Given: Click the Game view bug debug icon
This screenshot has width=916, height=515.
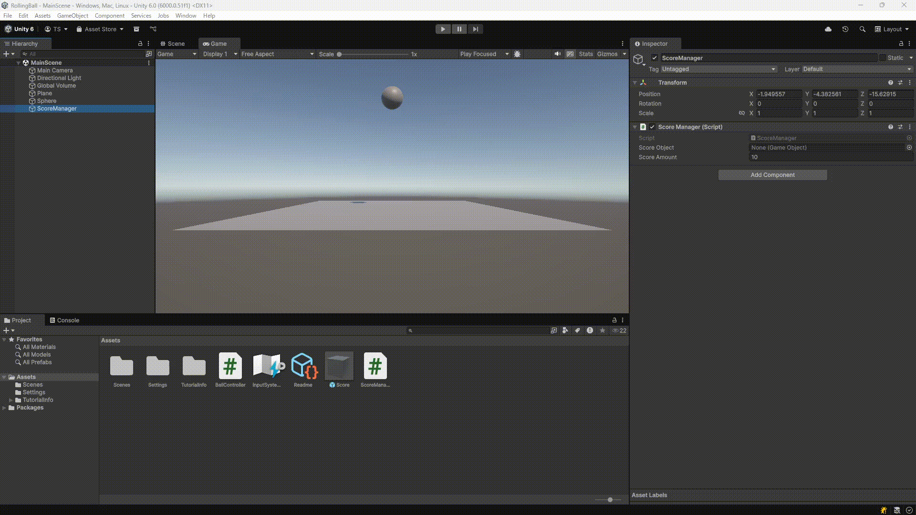Looking at the screenshot, I should [517, 54].
